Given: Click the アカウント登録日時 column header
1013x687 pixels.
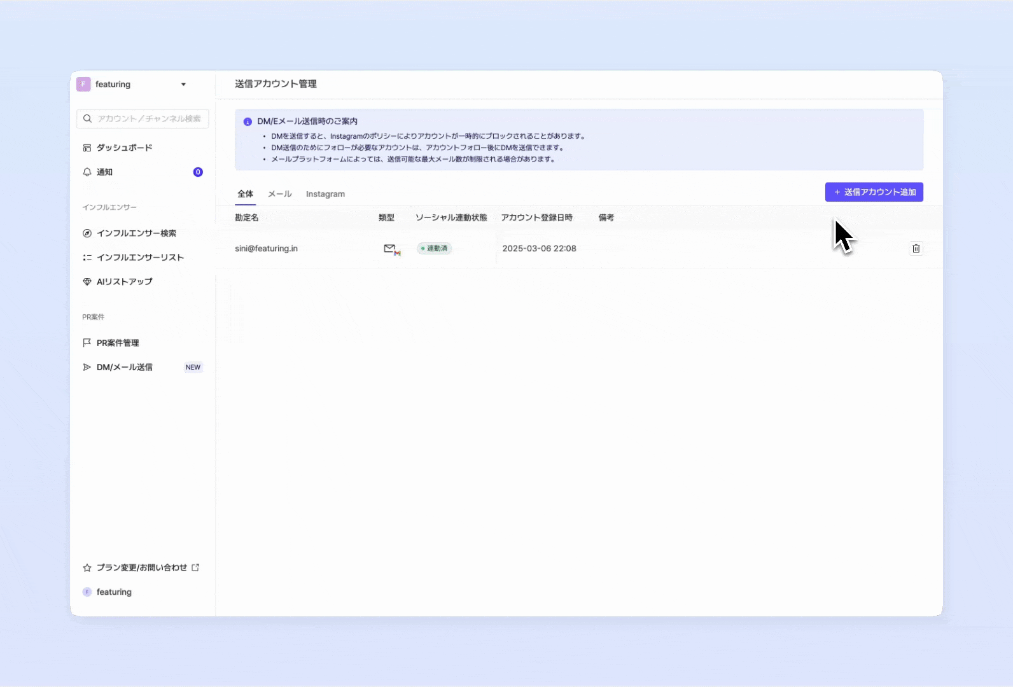Looking at the screenshot, I should (x=536, y=218).
